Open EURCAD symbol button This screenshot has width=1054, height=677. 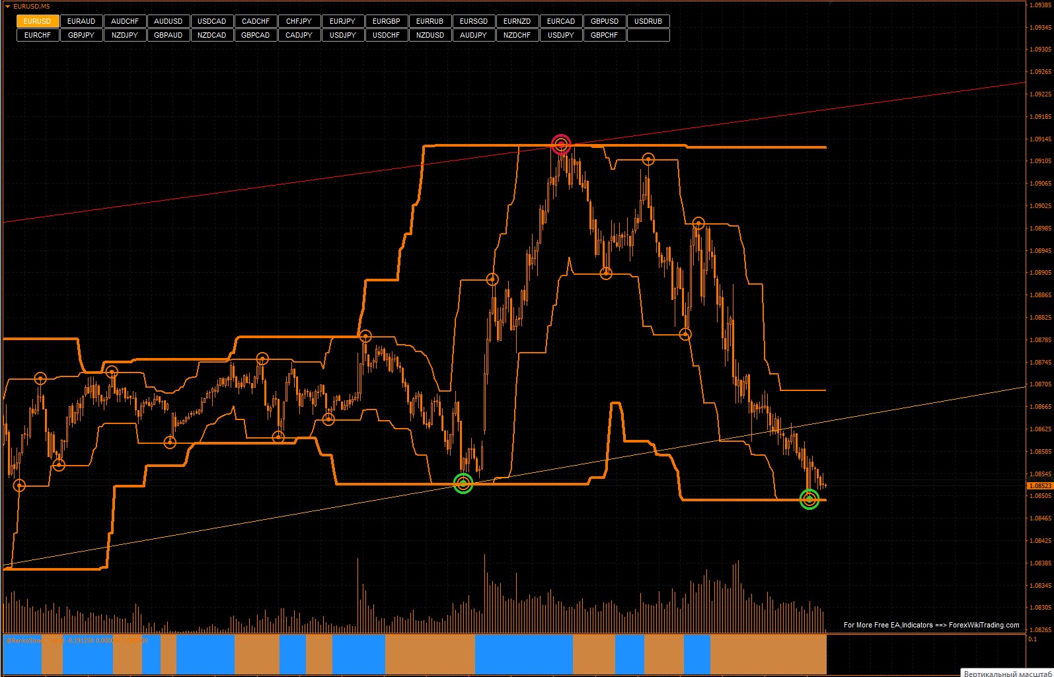pos(560,21)
